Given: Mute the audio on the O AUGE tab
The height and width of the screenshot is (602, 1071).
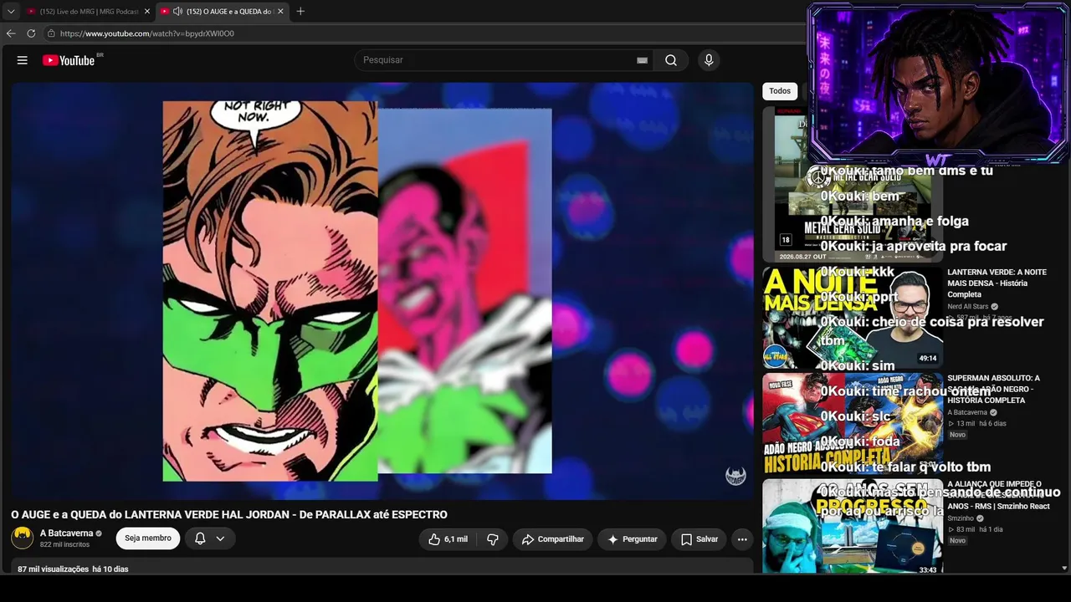Looking at the screenshot, I should 177,11.
